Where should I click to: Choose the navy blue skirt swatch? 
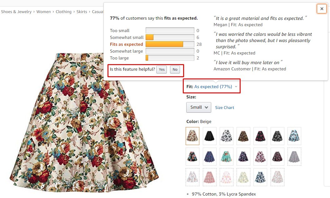click(x=209, y=157)
